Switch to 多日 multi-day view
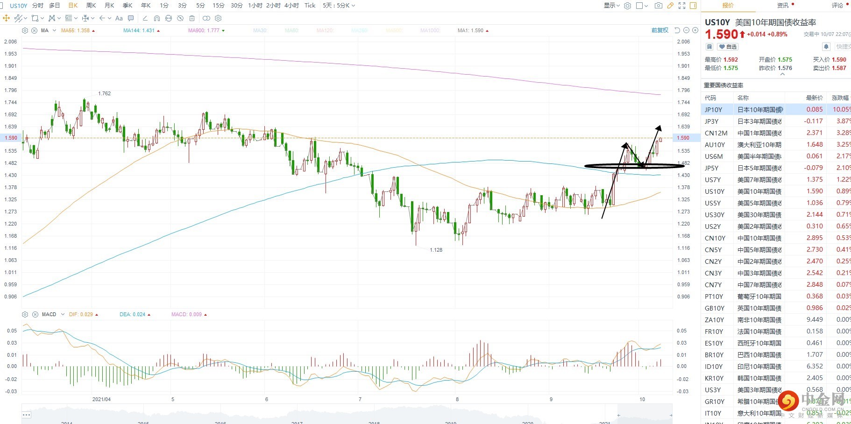Viewport: 851px width, 424px height. point(55,6)
